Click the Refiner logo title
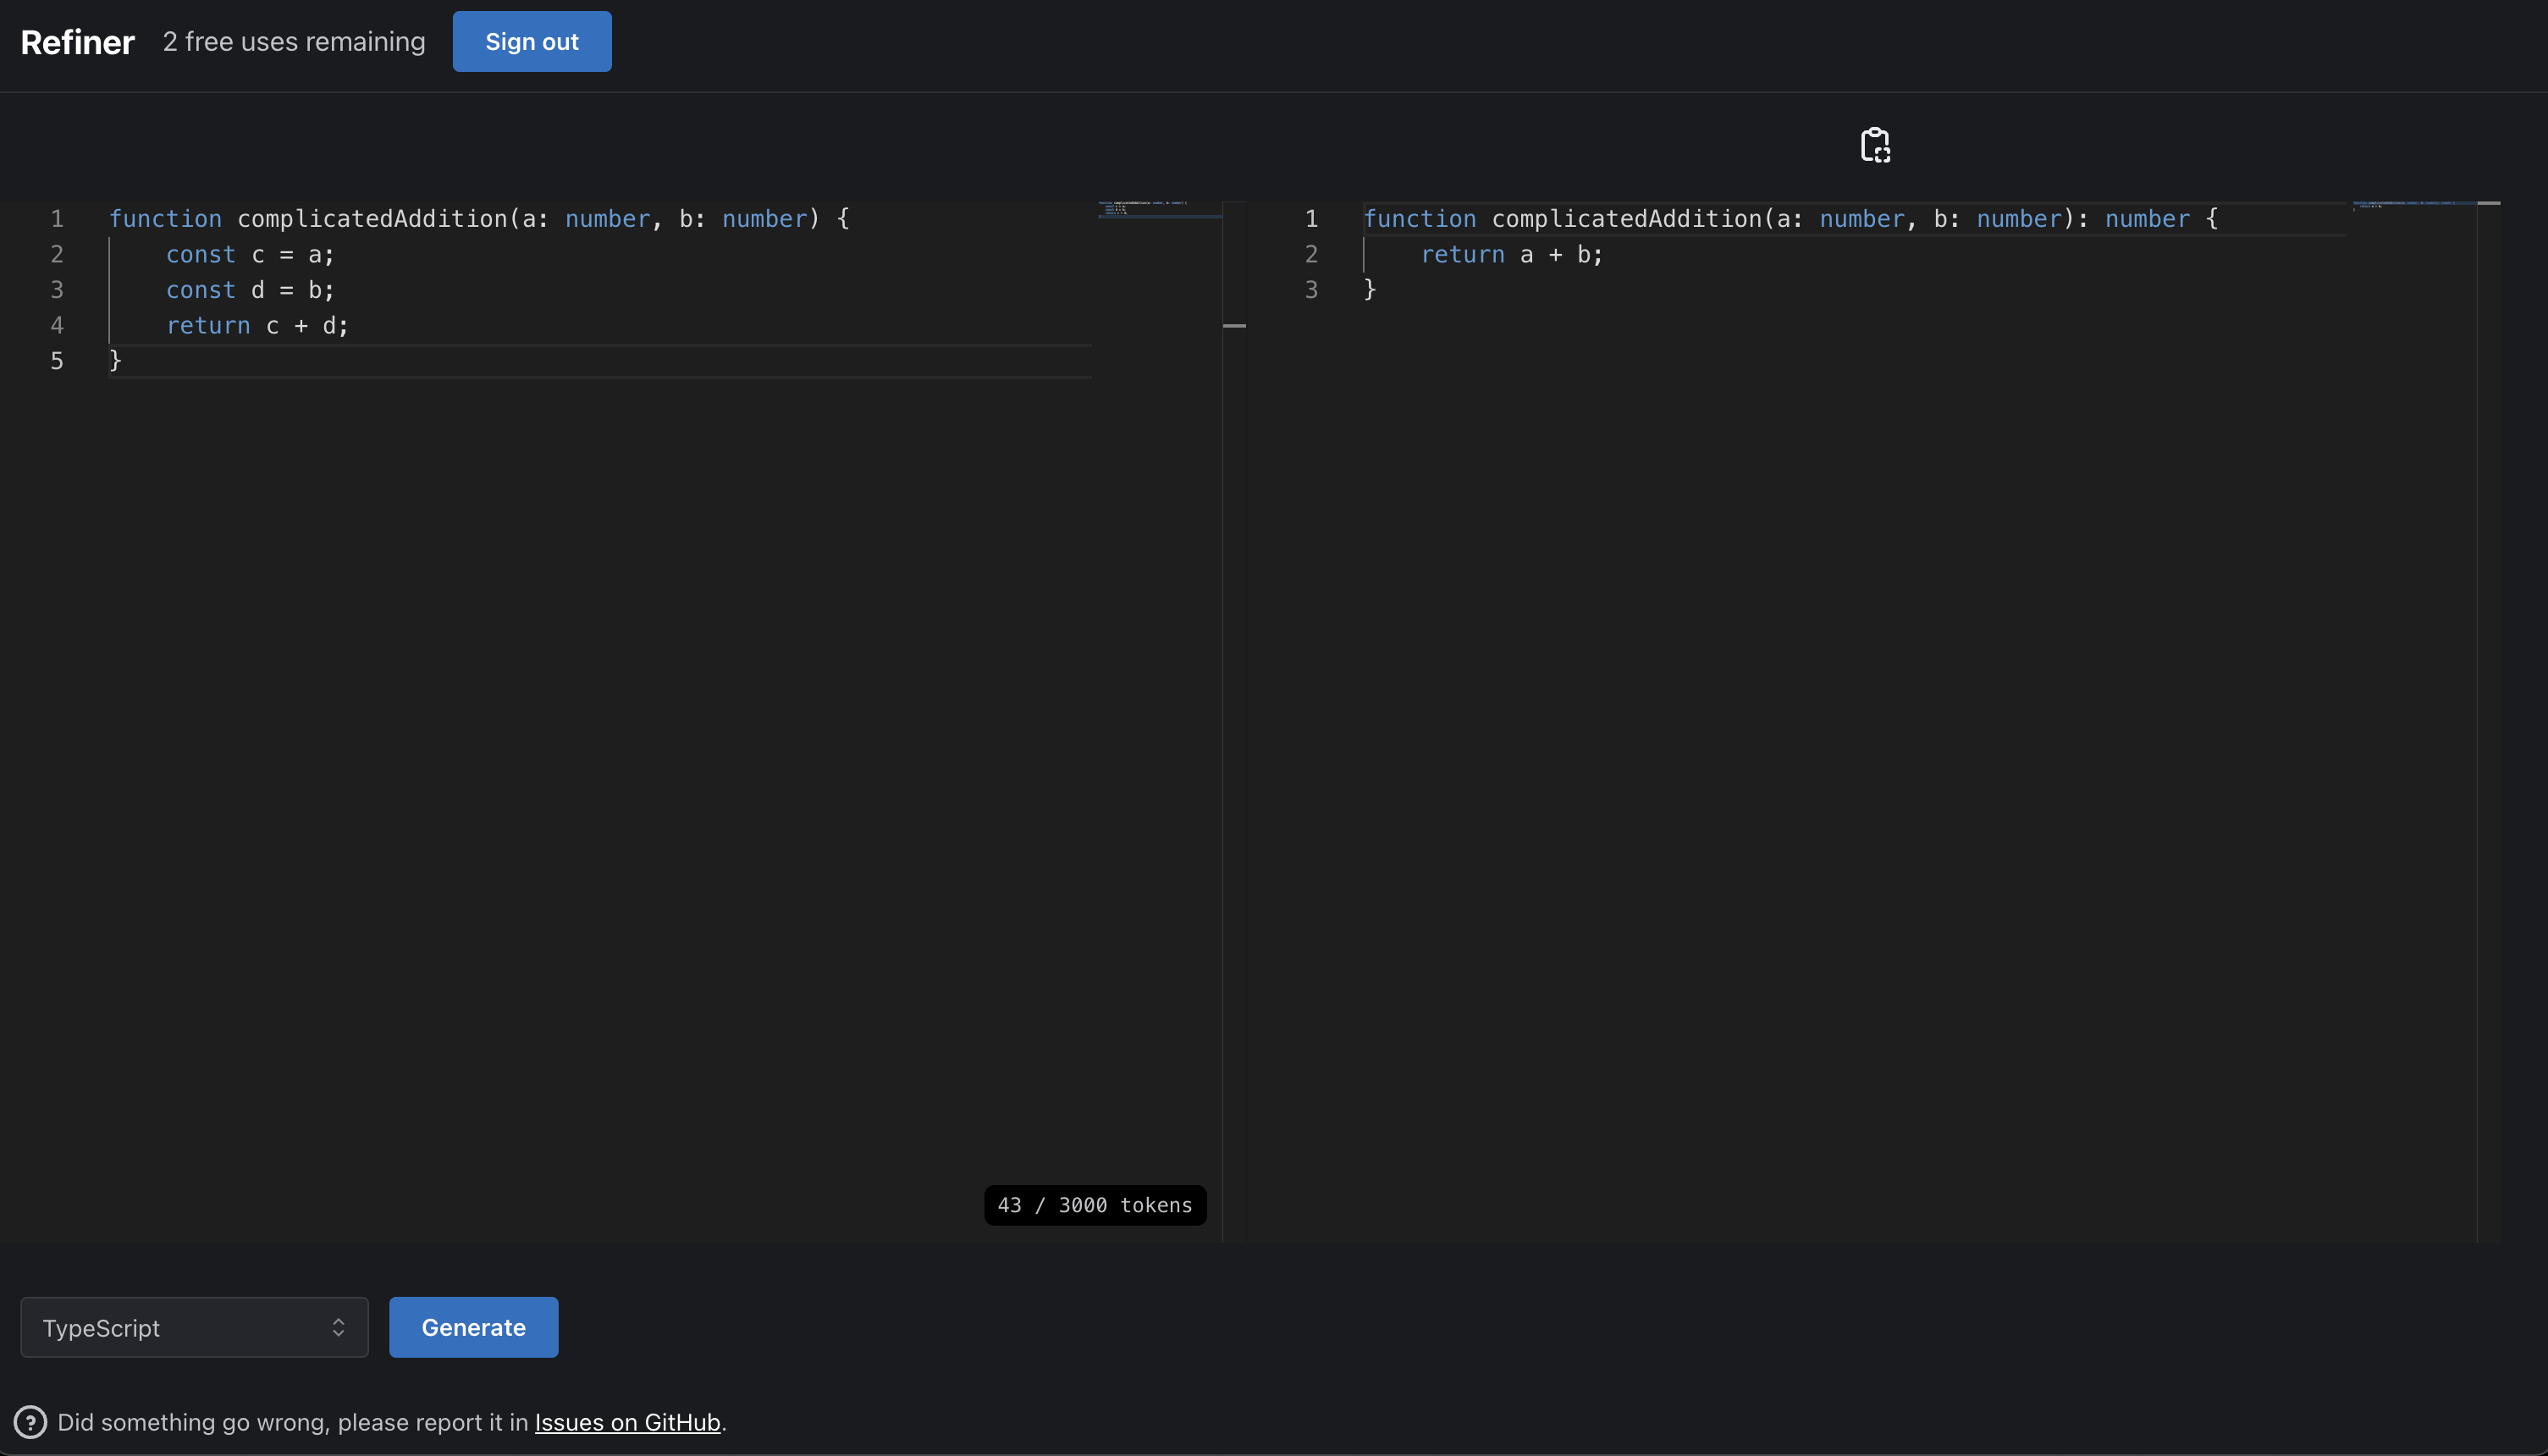Viewport: 2548px width, 1456px height. click(77, 42)
